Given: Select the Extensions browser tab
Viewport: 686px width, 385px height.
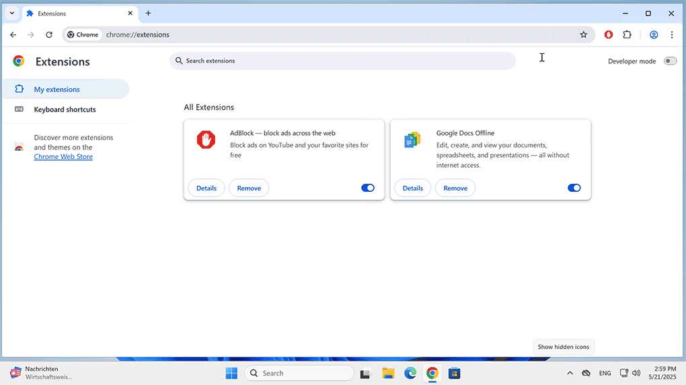Looking at the screenshot, I should click(80, 13).
